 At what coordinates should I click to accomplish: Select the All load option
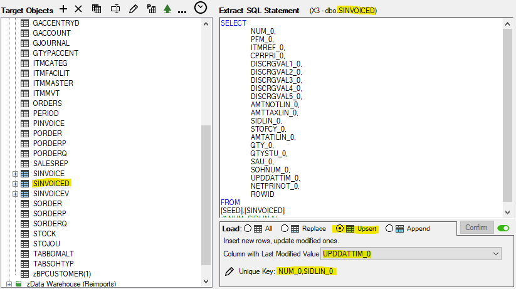tap(247, 229)
